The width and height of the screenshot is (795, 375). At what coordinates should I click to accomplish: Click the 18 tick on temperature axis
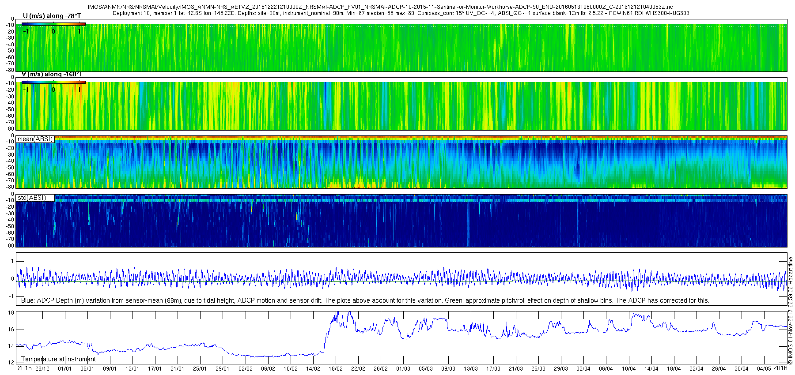(x=11, y=313)
